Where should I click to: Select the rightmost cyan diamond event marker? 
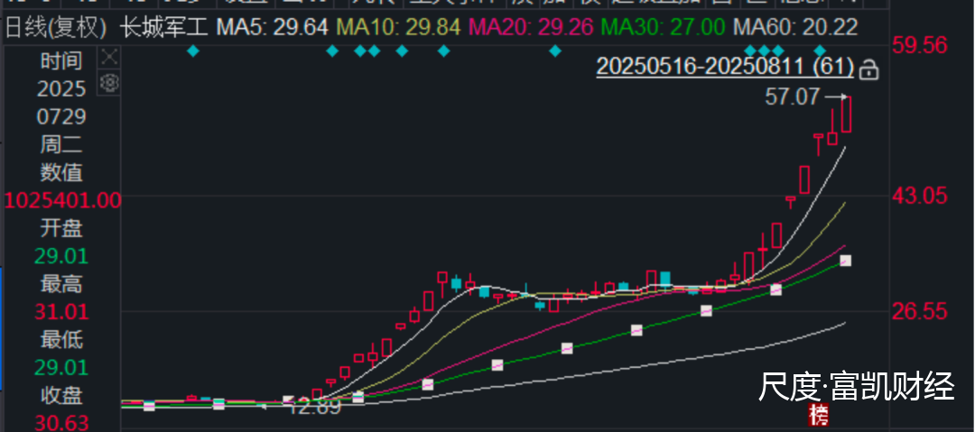[820, 51]
